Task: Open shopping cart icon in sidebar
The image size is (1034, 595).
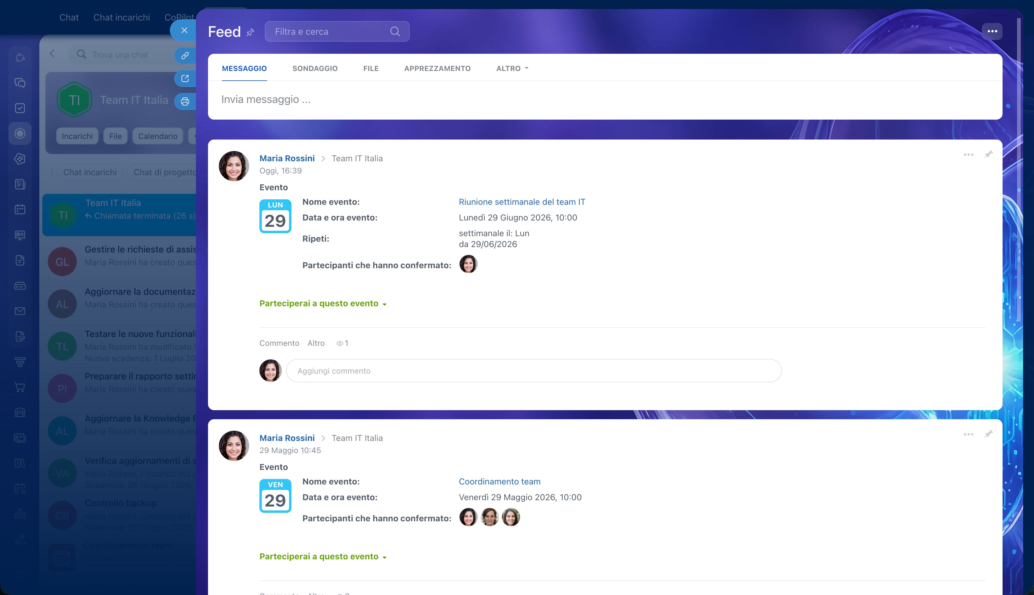Action: tap(20, 387)
